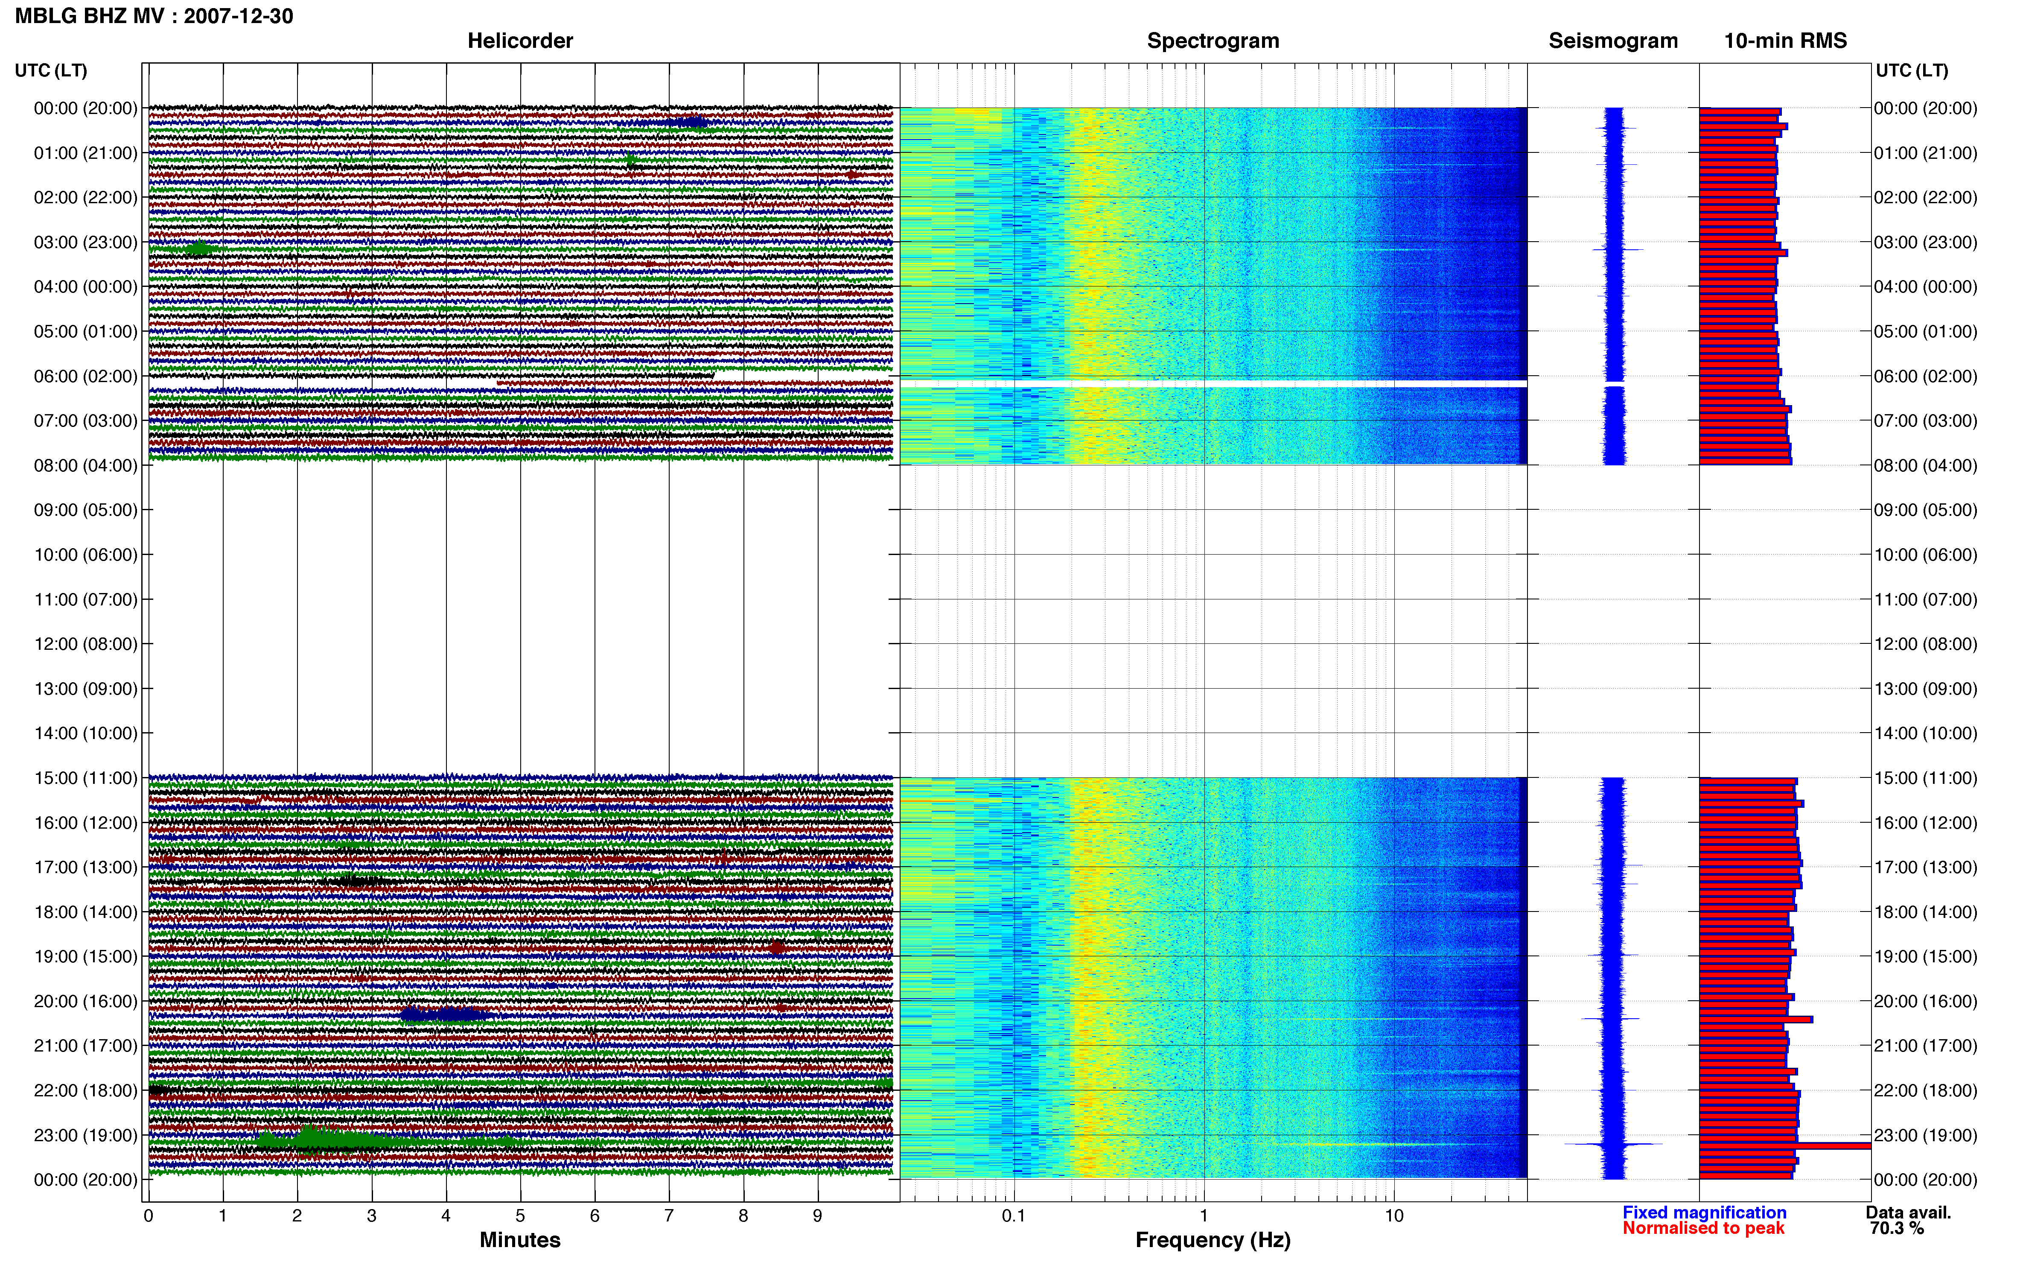
Task: Click the left '15:00 (11:00)' time label
Action: (x=85, y=777)
